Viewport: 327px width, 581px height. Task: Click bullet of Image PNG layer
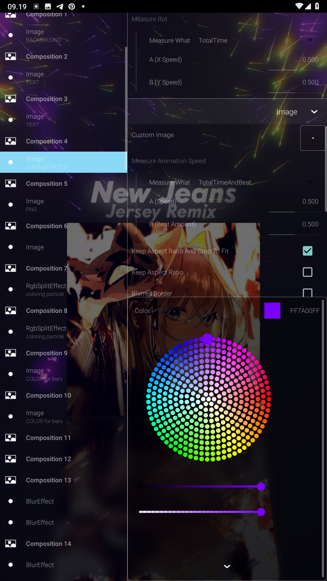[x=11, y=205]
